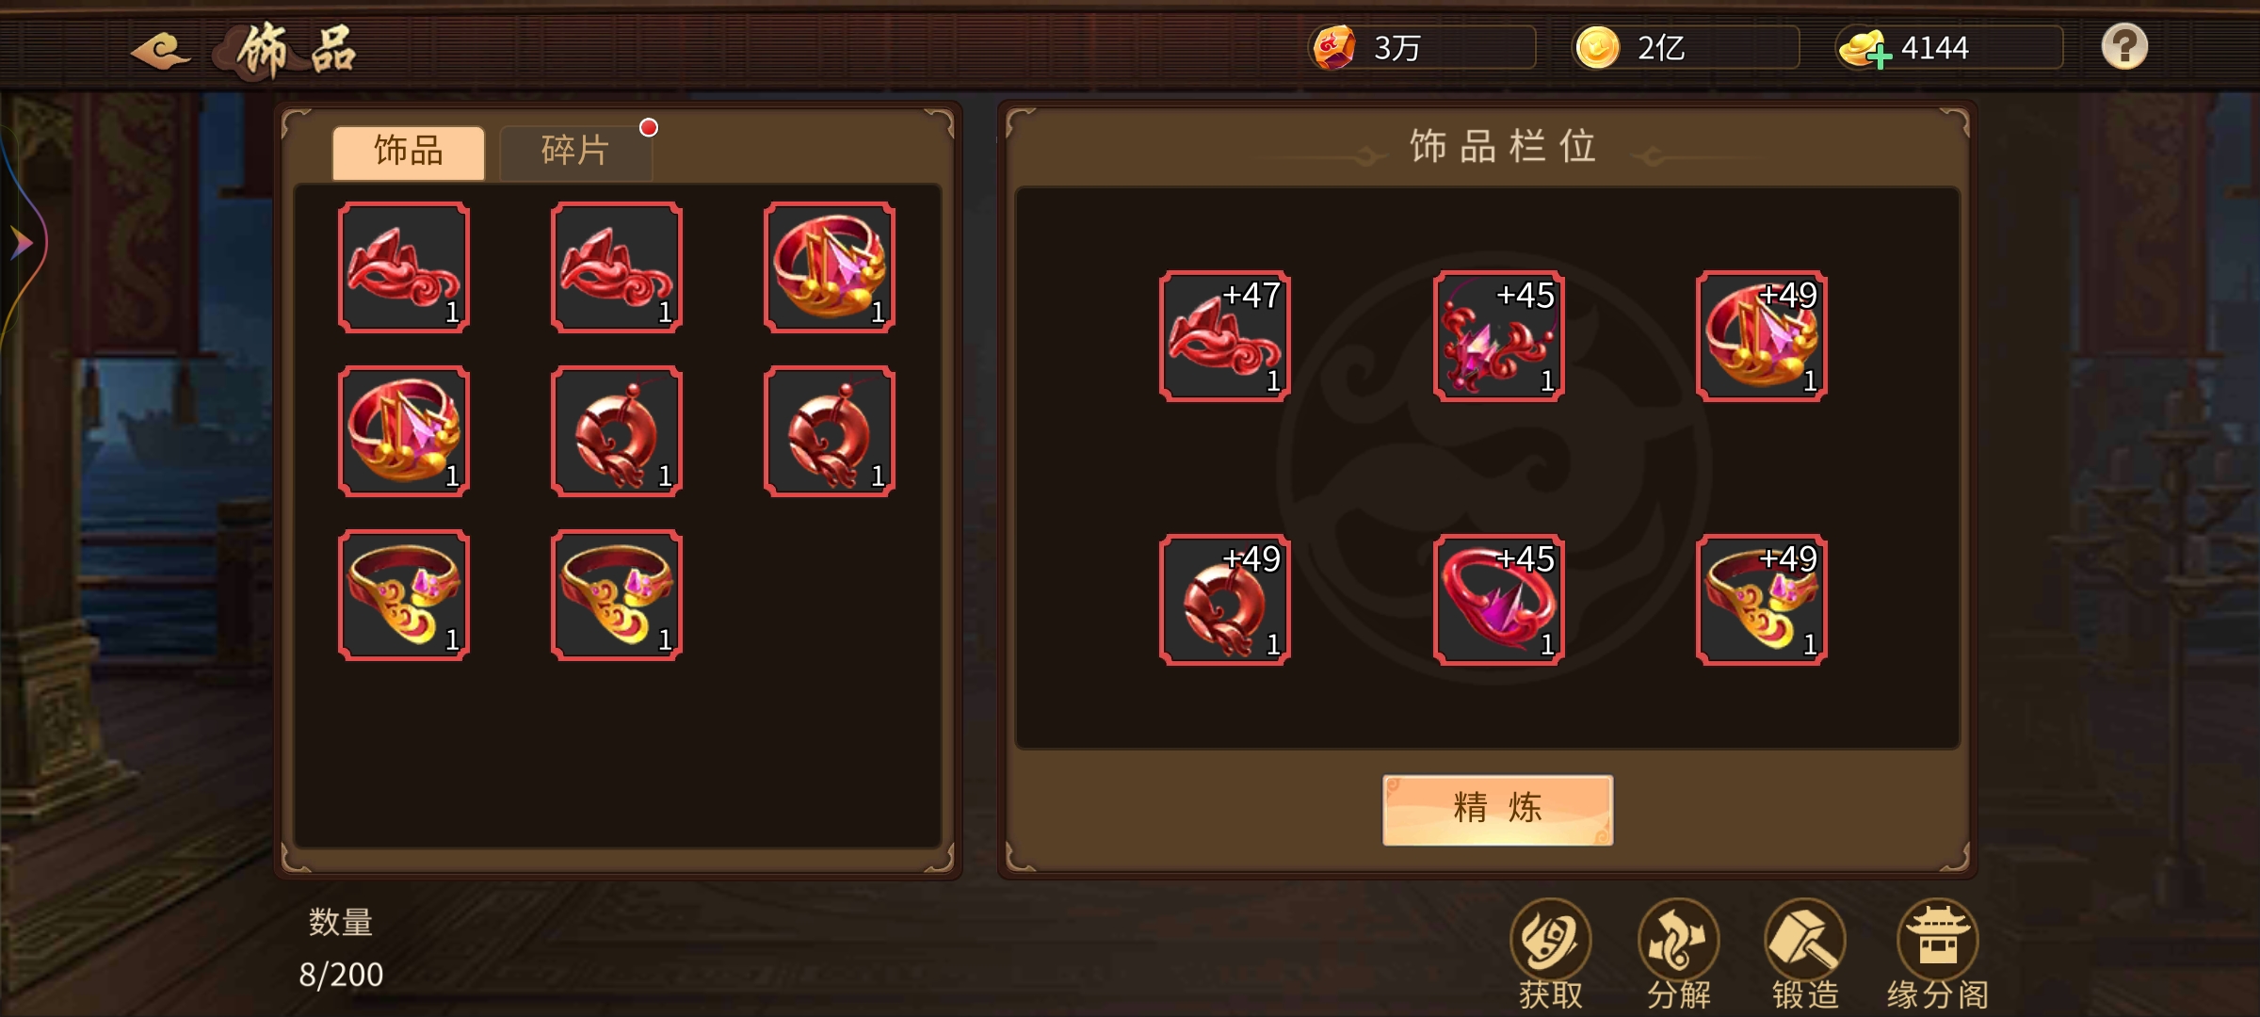Expand the side panel arrow on left edge

21,244
